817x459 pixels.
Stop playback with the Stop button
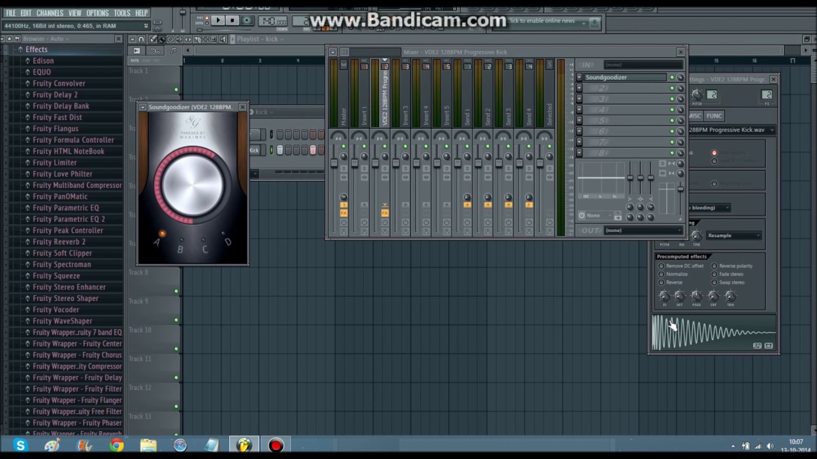point(232,21)
